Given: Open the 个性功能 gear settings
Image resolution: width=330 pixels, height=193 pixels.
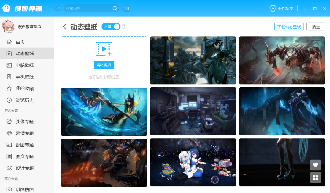Looking at the screenshot, I should [273, 9].
